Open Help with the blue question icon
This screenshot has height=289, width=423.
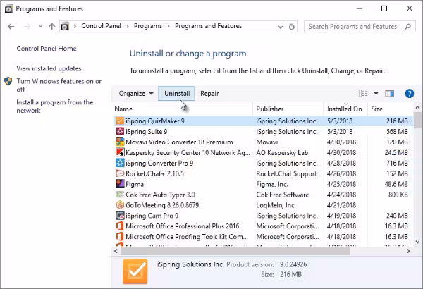[x=409, y=94]
